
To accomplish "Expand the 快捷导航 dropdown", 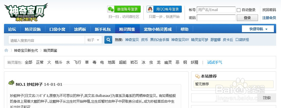I will [258, 29].
